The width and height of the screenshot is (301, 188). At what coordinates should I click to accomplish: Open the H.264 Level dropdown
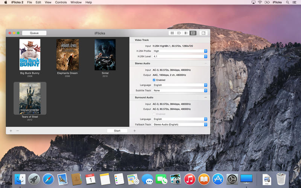point(180,56)
